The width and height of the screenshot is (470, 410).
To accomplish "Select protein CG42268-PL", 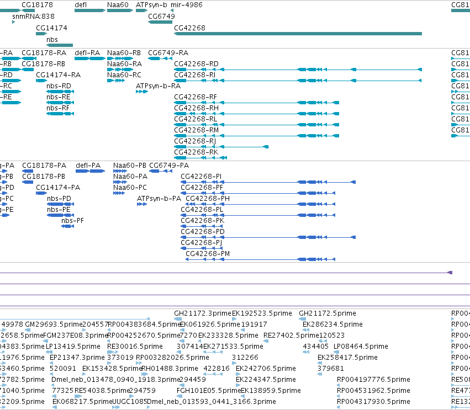I will [258, 215].
